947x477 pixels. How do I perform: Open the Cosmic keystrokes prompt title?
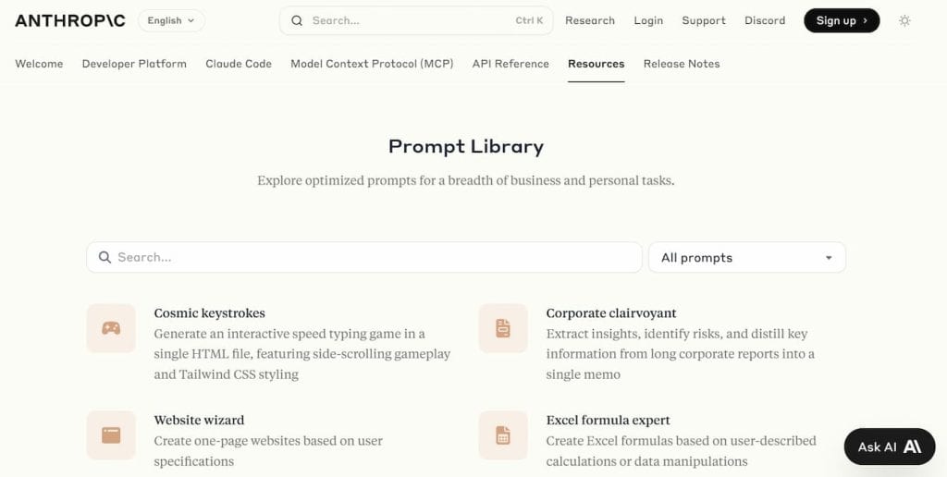[210, 312]
